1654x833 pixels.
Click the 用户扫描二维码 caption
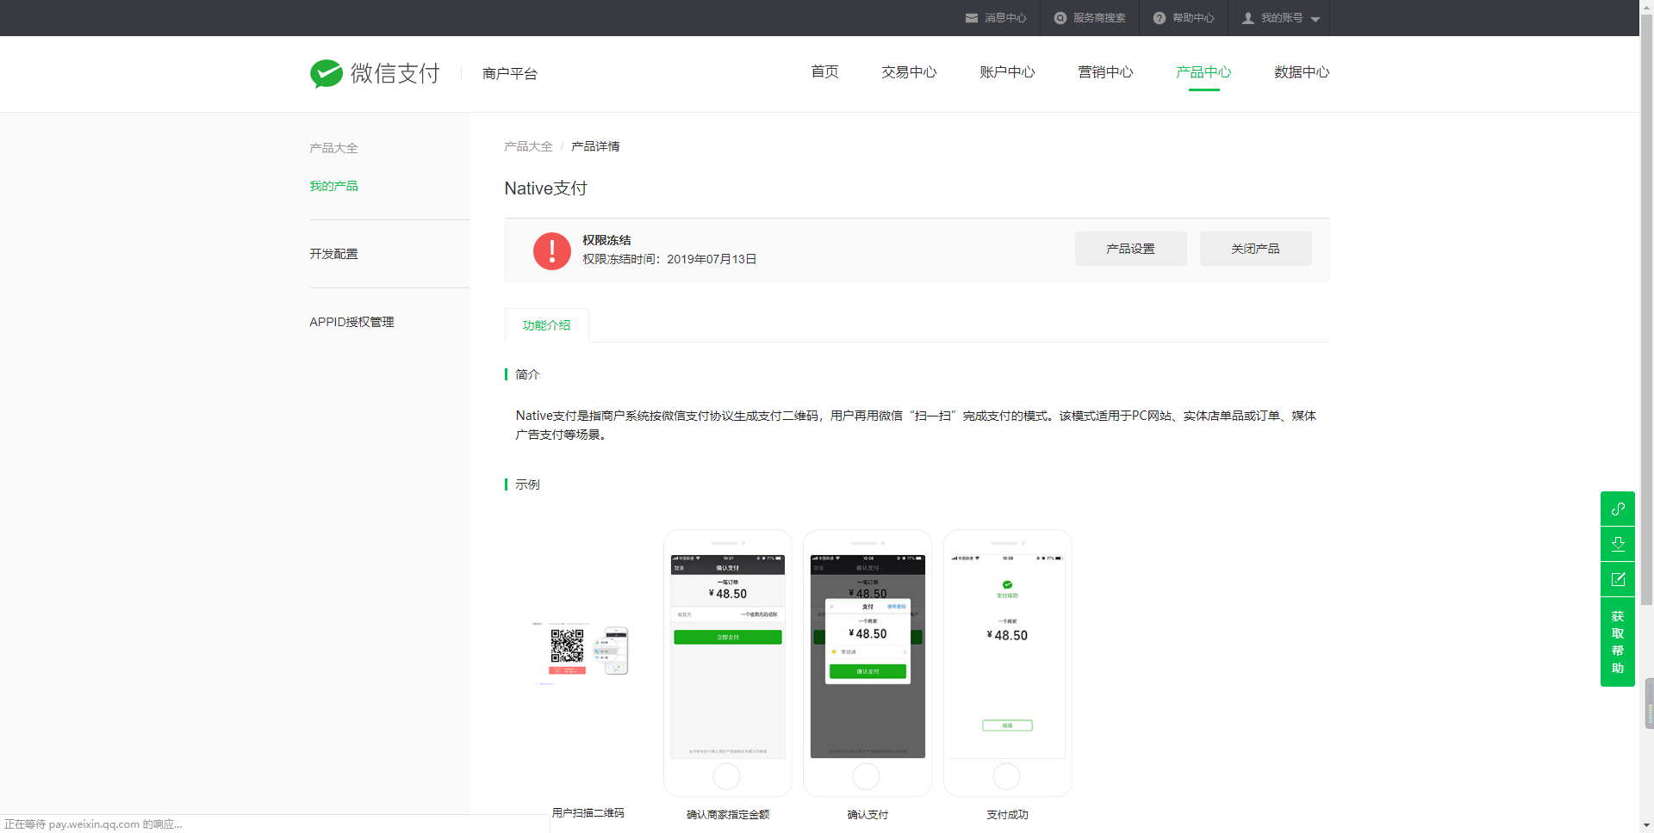tap(588, 813)
